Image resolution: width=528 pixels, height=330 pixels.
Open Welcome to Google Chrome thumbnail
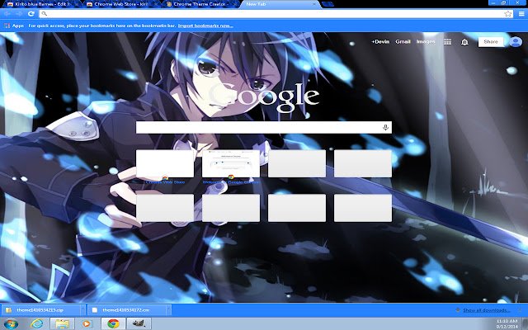pos(231,163)
